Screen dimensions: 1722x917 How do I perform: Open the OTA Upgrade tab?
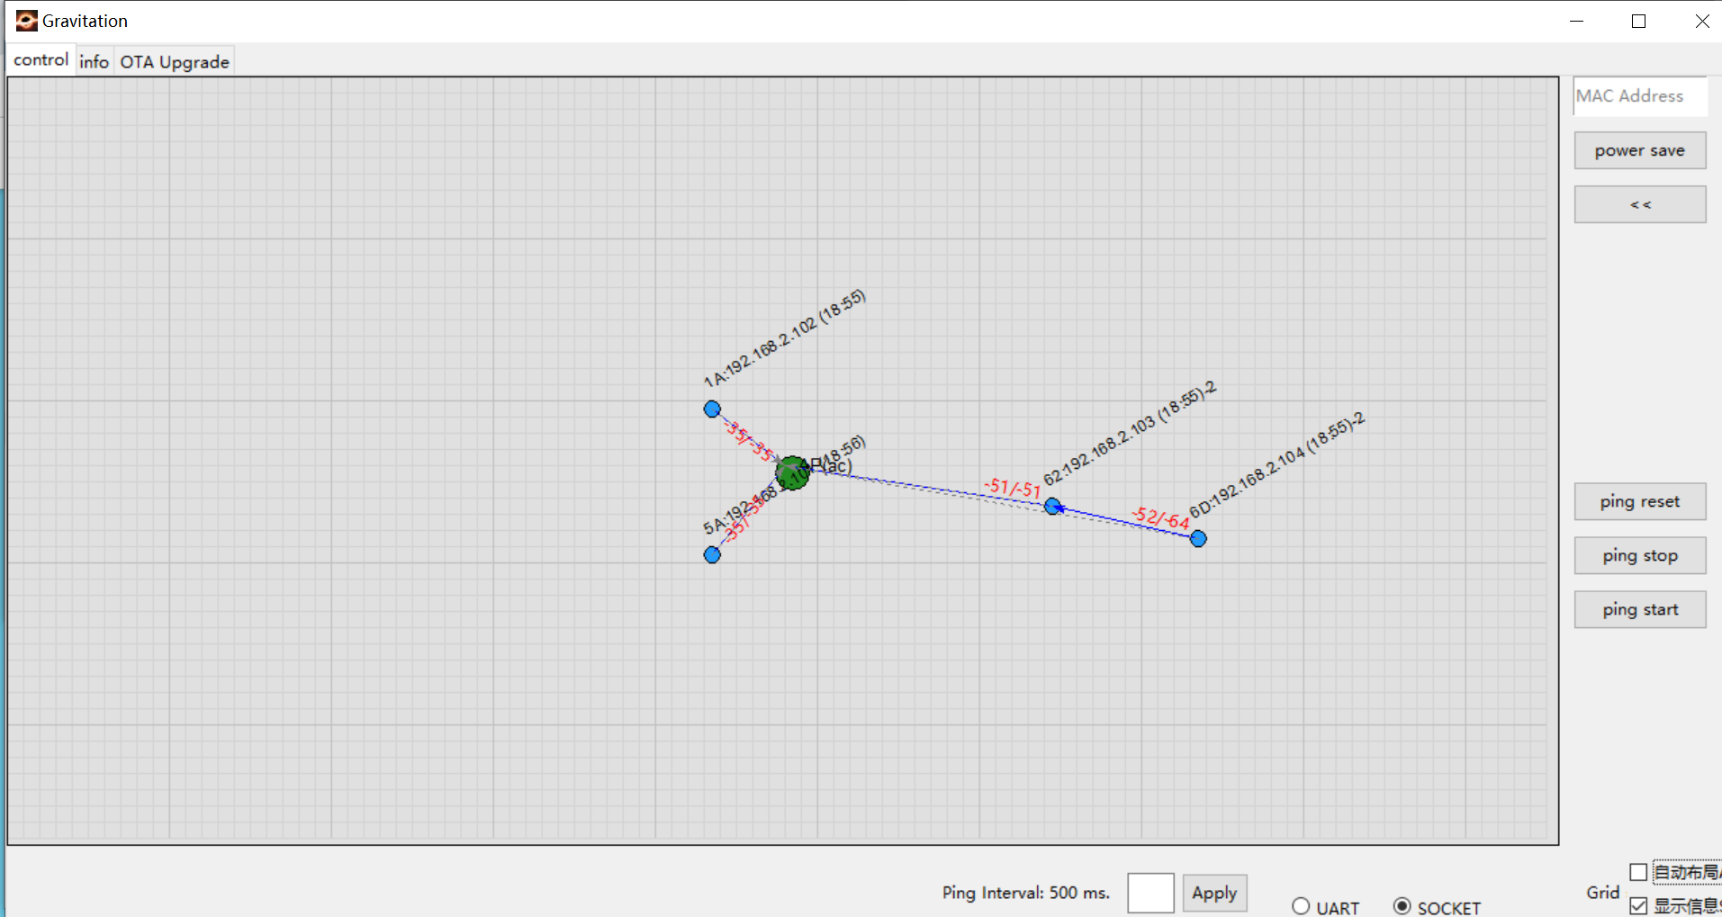[175, 61]
